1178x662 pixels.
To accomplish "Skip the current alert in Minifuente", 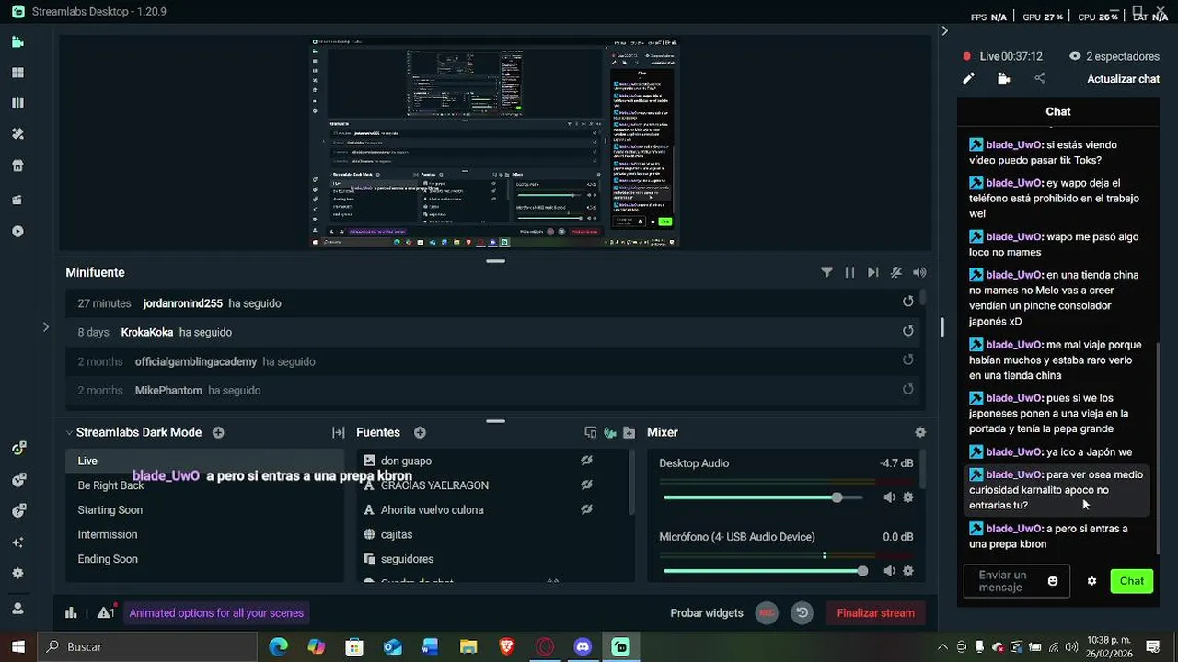I will point(872,272).
